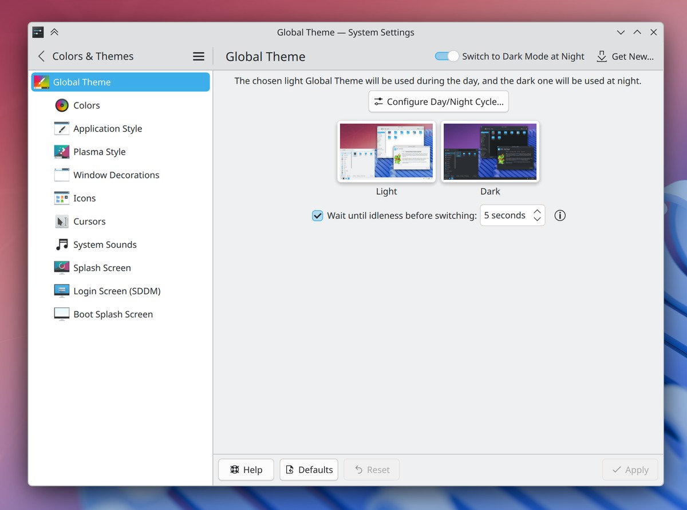Open the 5 seconds duration dropdown

[536, 215]
